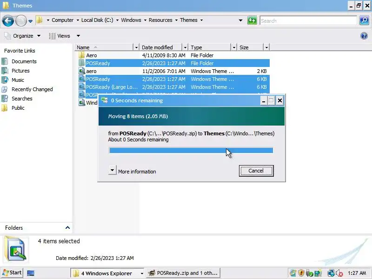Click Computer in the address breadcrumb

coord(62,20)
